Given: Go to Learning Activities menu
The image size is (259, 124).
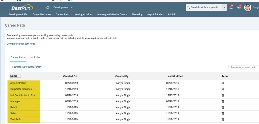Looking at the screenshot, I should [83, 14].
